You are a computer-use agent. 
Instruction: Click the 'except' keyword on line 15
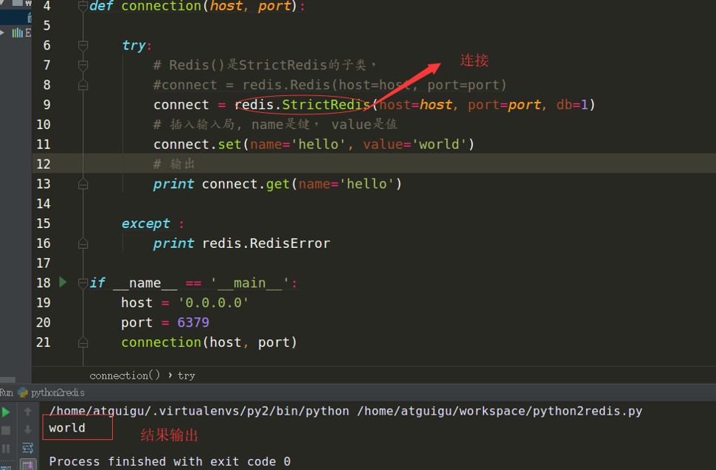(x=146, y=224)
